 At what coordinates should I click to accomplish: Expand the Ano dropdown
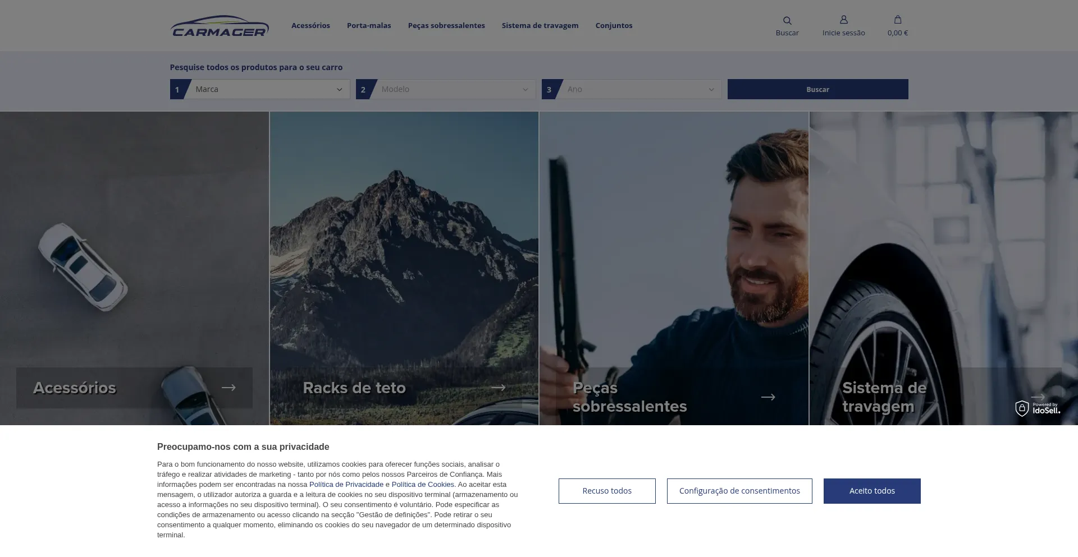point(638,89)
